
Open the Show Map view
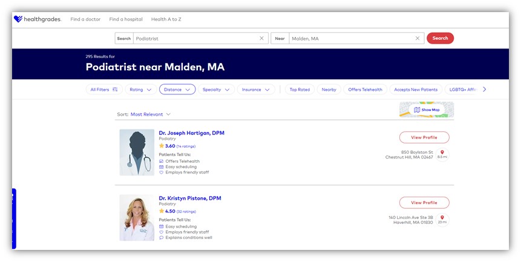click(427, 110)
